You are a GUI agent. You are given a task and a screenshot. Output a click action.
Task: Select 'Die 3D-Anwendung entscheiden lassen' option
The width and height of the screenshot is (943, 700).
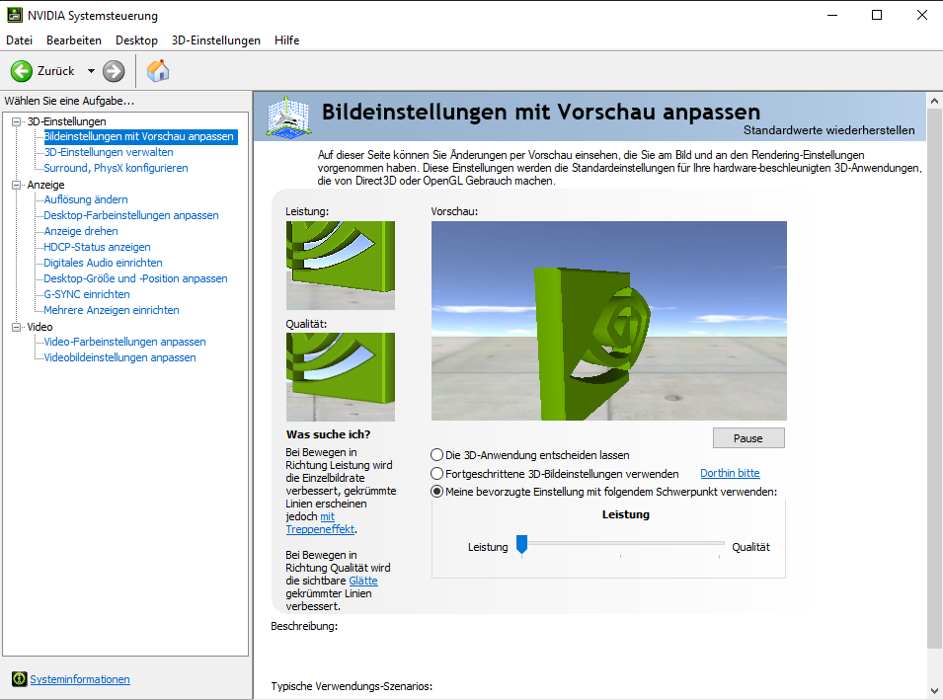[437, 454]
